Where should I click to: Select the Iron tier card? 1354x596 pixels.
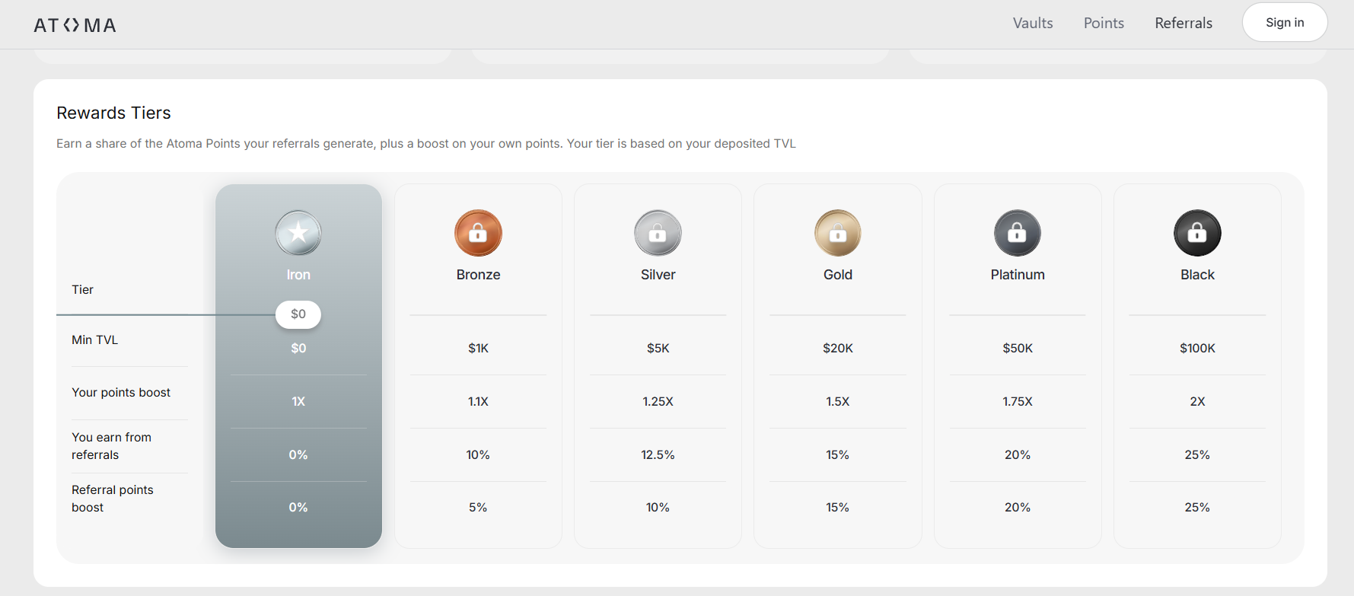pos(298,366)
